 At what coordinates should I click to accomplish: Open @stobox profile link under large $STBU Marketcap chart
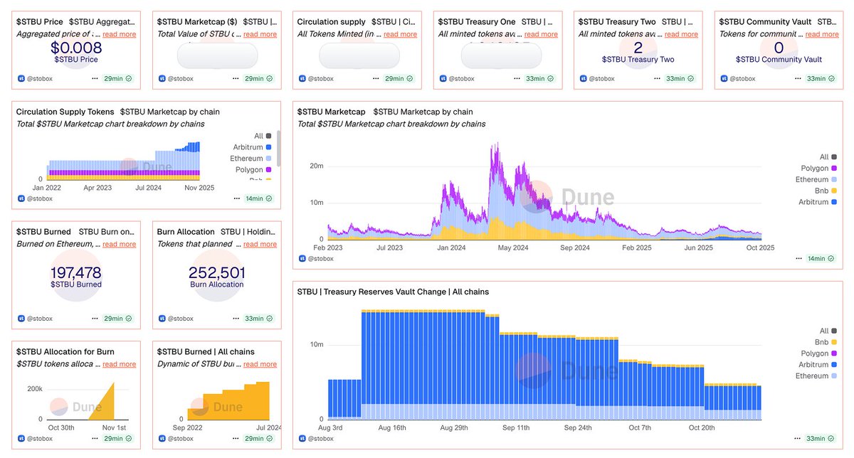pyautogui.click(x=321, y=259)
